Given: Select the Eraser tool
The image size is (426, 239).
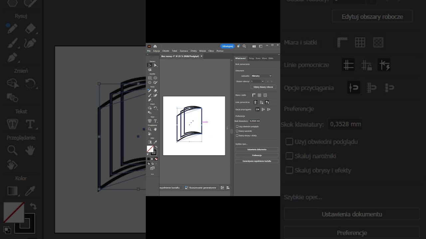Looking at the screenshot, I should 155,90.
